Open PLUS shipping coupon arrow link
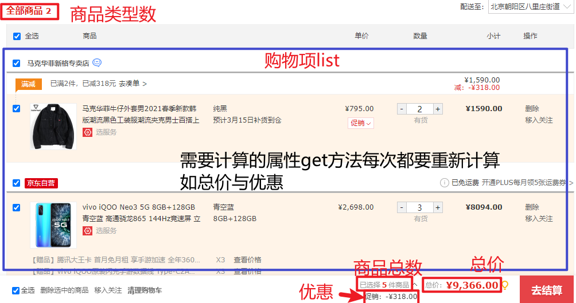The width and height of the screenshot is (576, 303). coord(571,183)
